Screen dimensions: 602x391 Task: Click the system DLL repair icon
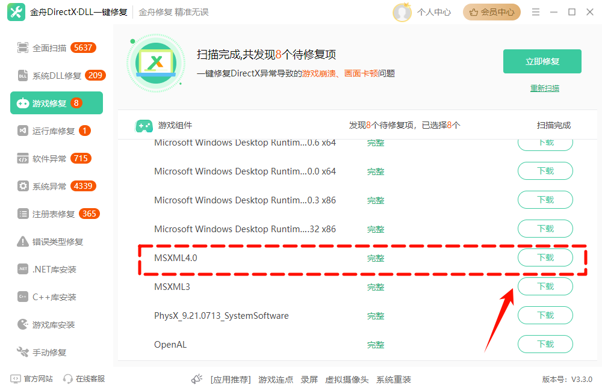(23, 76)
